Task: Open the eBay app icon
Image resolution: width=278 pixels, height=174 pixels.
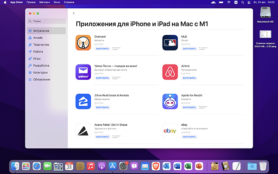Action: click(170, 131)
